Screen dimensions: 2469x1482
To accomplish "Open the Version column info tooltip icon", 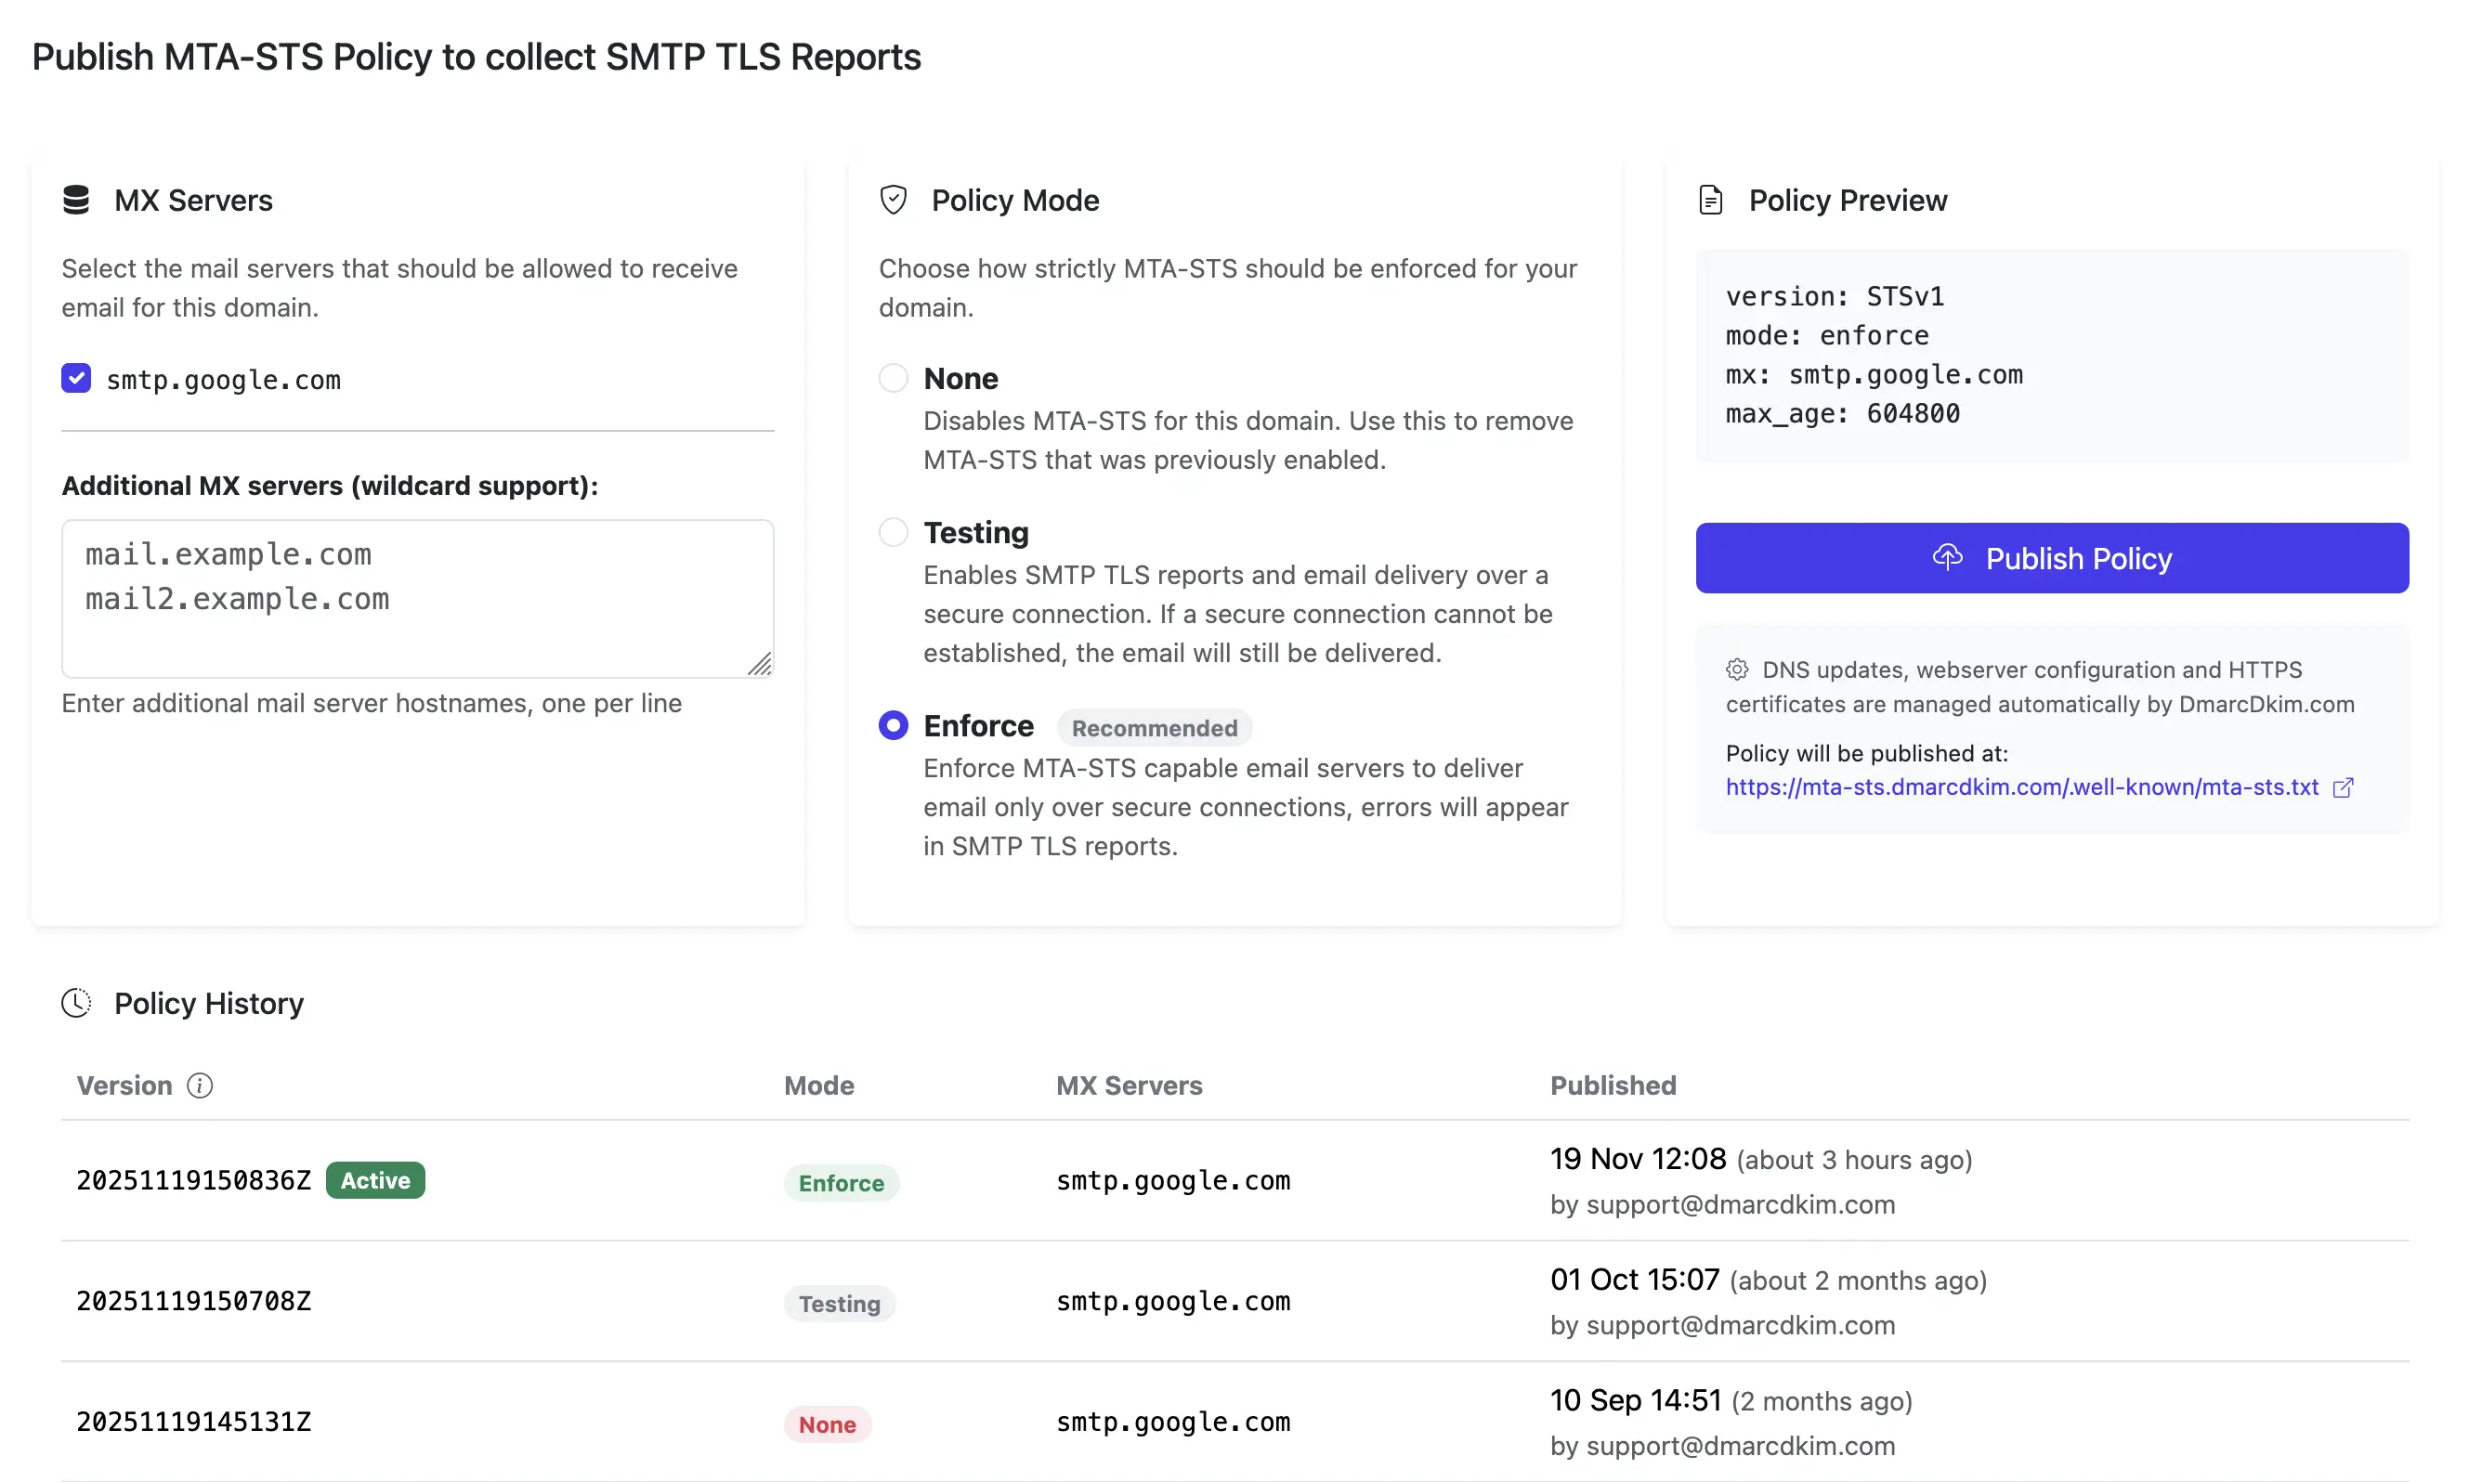I will point(201,1085).
